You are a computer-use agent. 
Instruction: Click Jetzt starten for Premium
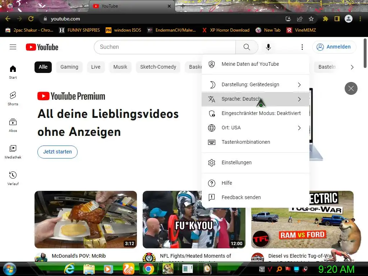click(x=57, y=152)
